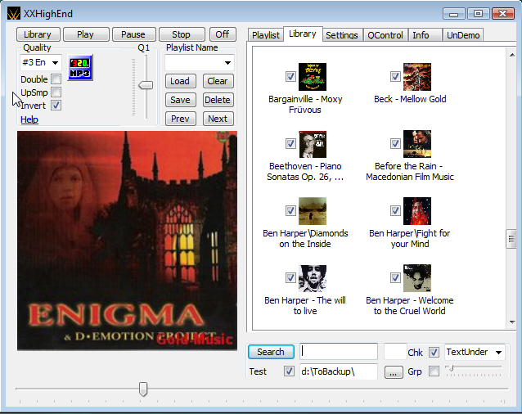Click the library scrollbar up arrow
This screenshot has width=522, height=414.
click(x=512, y=55)
